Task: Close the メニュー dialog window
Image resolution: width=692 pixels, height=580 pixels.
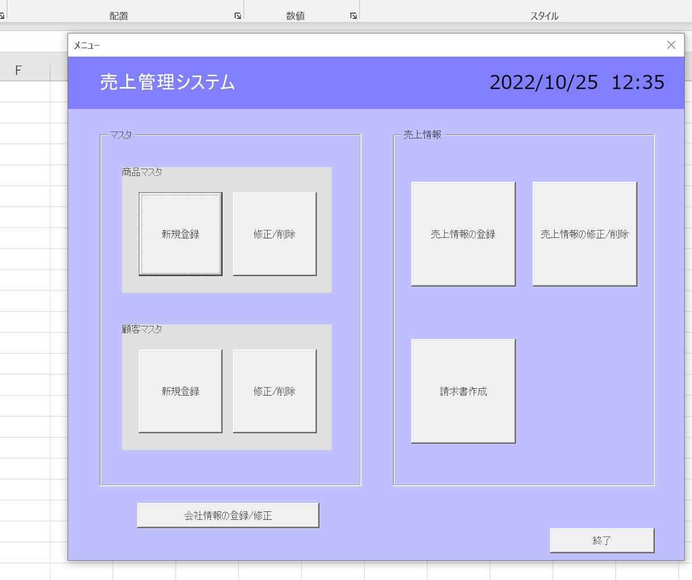Action: coord(671,45)
